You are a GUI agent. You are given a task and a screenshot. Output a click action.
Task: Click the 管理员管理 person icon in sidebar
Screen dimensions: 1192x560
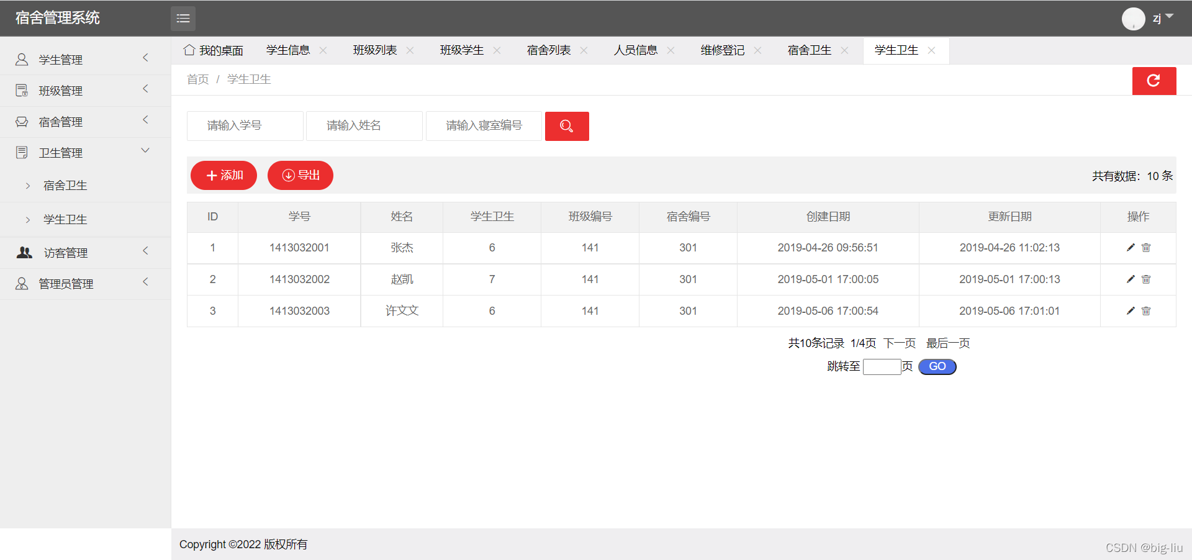tap(22, 284)
